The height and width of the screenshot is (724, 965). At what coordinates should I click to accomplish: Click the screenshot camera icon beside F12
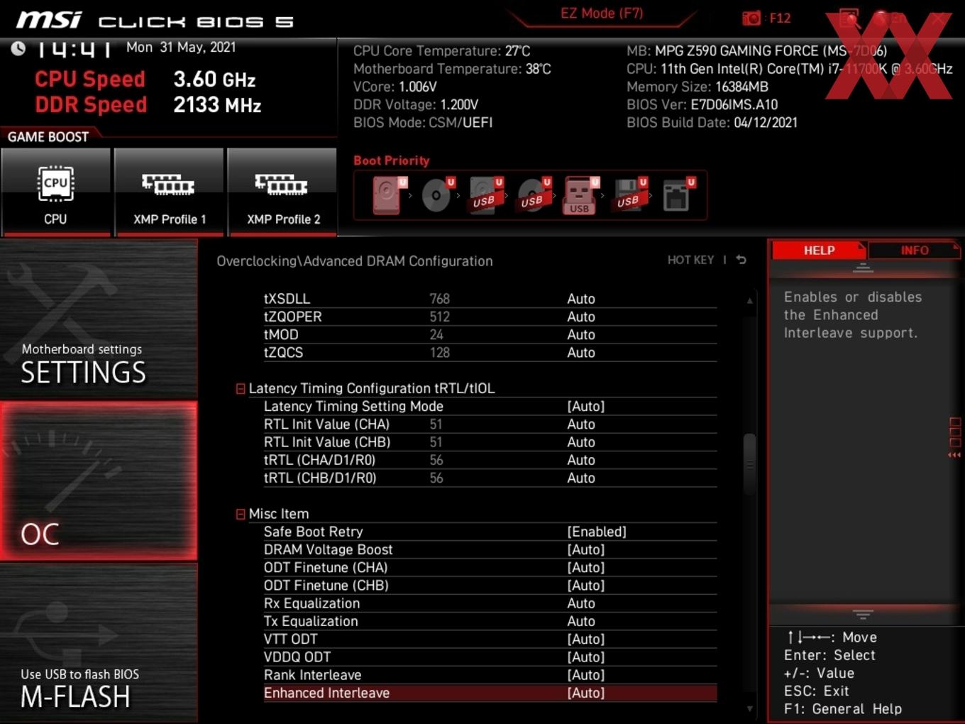tap(751, 18)
